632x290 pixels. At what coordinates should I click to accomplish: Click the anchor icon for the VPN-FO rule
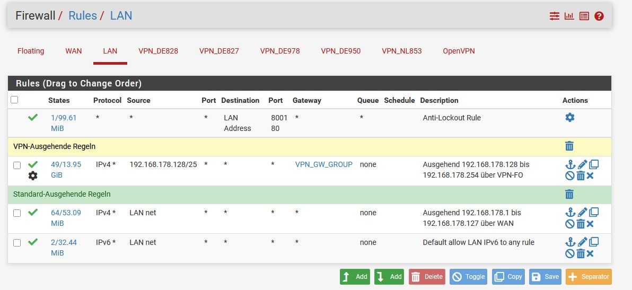570,164
